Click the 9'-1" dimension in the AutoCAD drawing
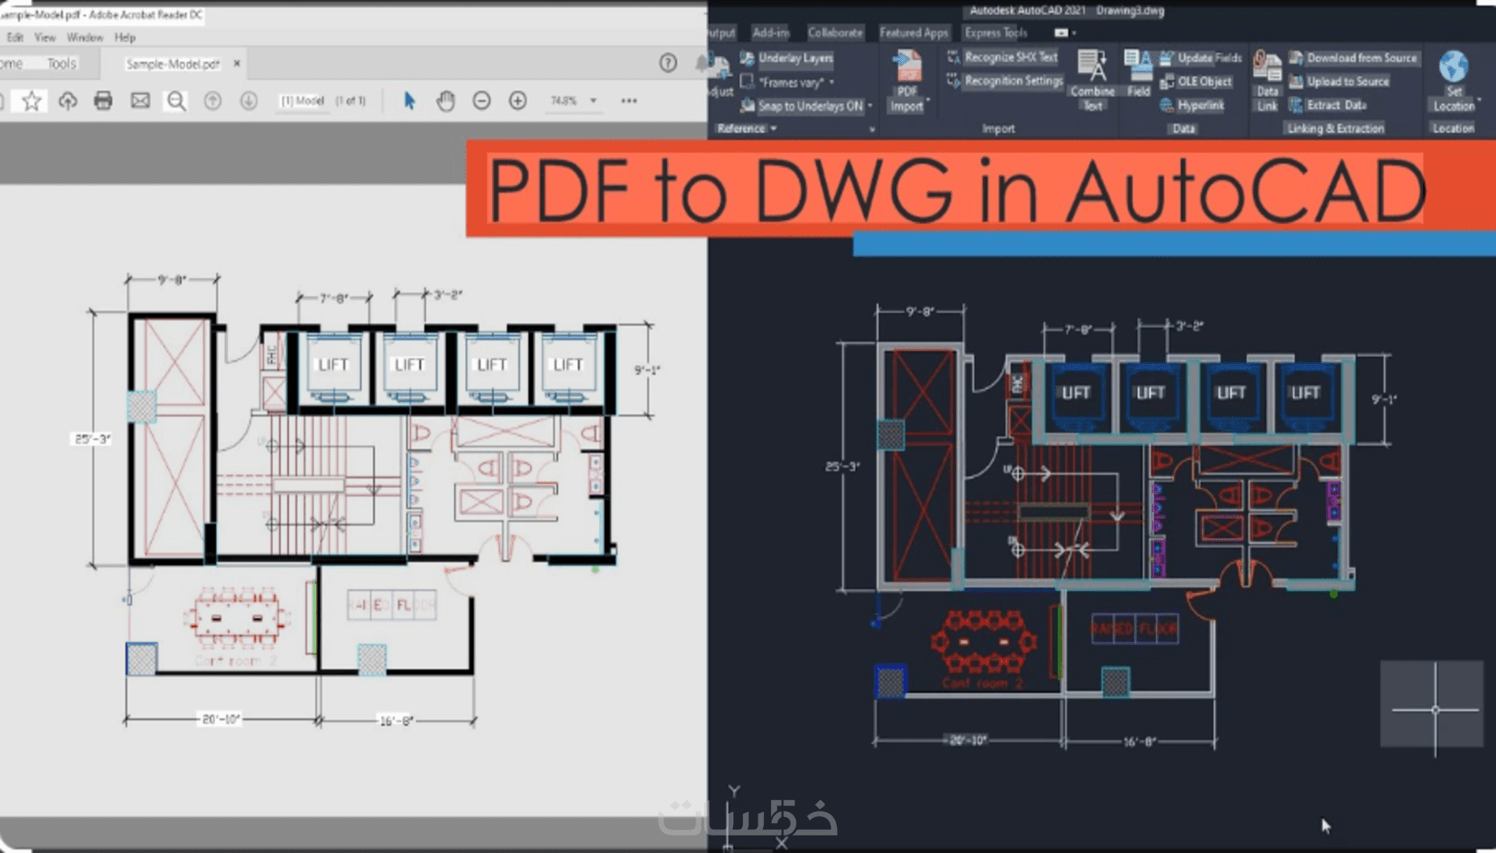 tap(1384, 399)
